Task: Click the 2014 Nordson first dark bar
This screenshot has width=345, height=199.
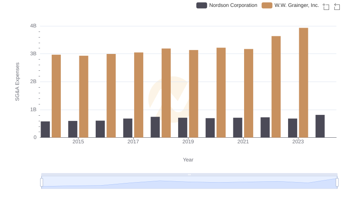Action: pyautogui.click(x=45, y=130)
